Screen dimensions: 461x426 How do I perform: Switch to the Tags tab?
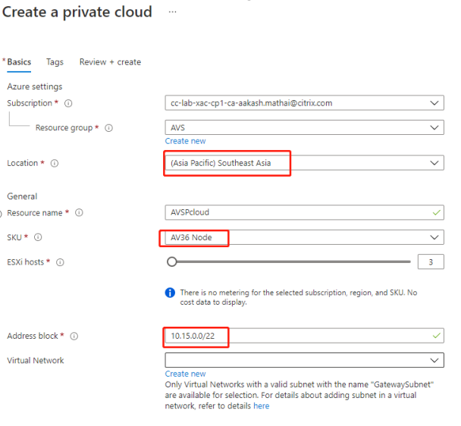[x=55, y=62]
